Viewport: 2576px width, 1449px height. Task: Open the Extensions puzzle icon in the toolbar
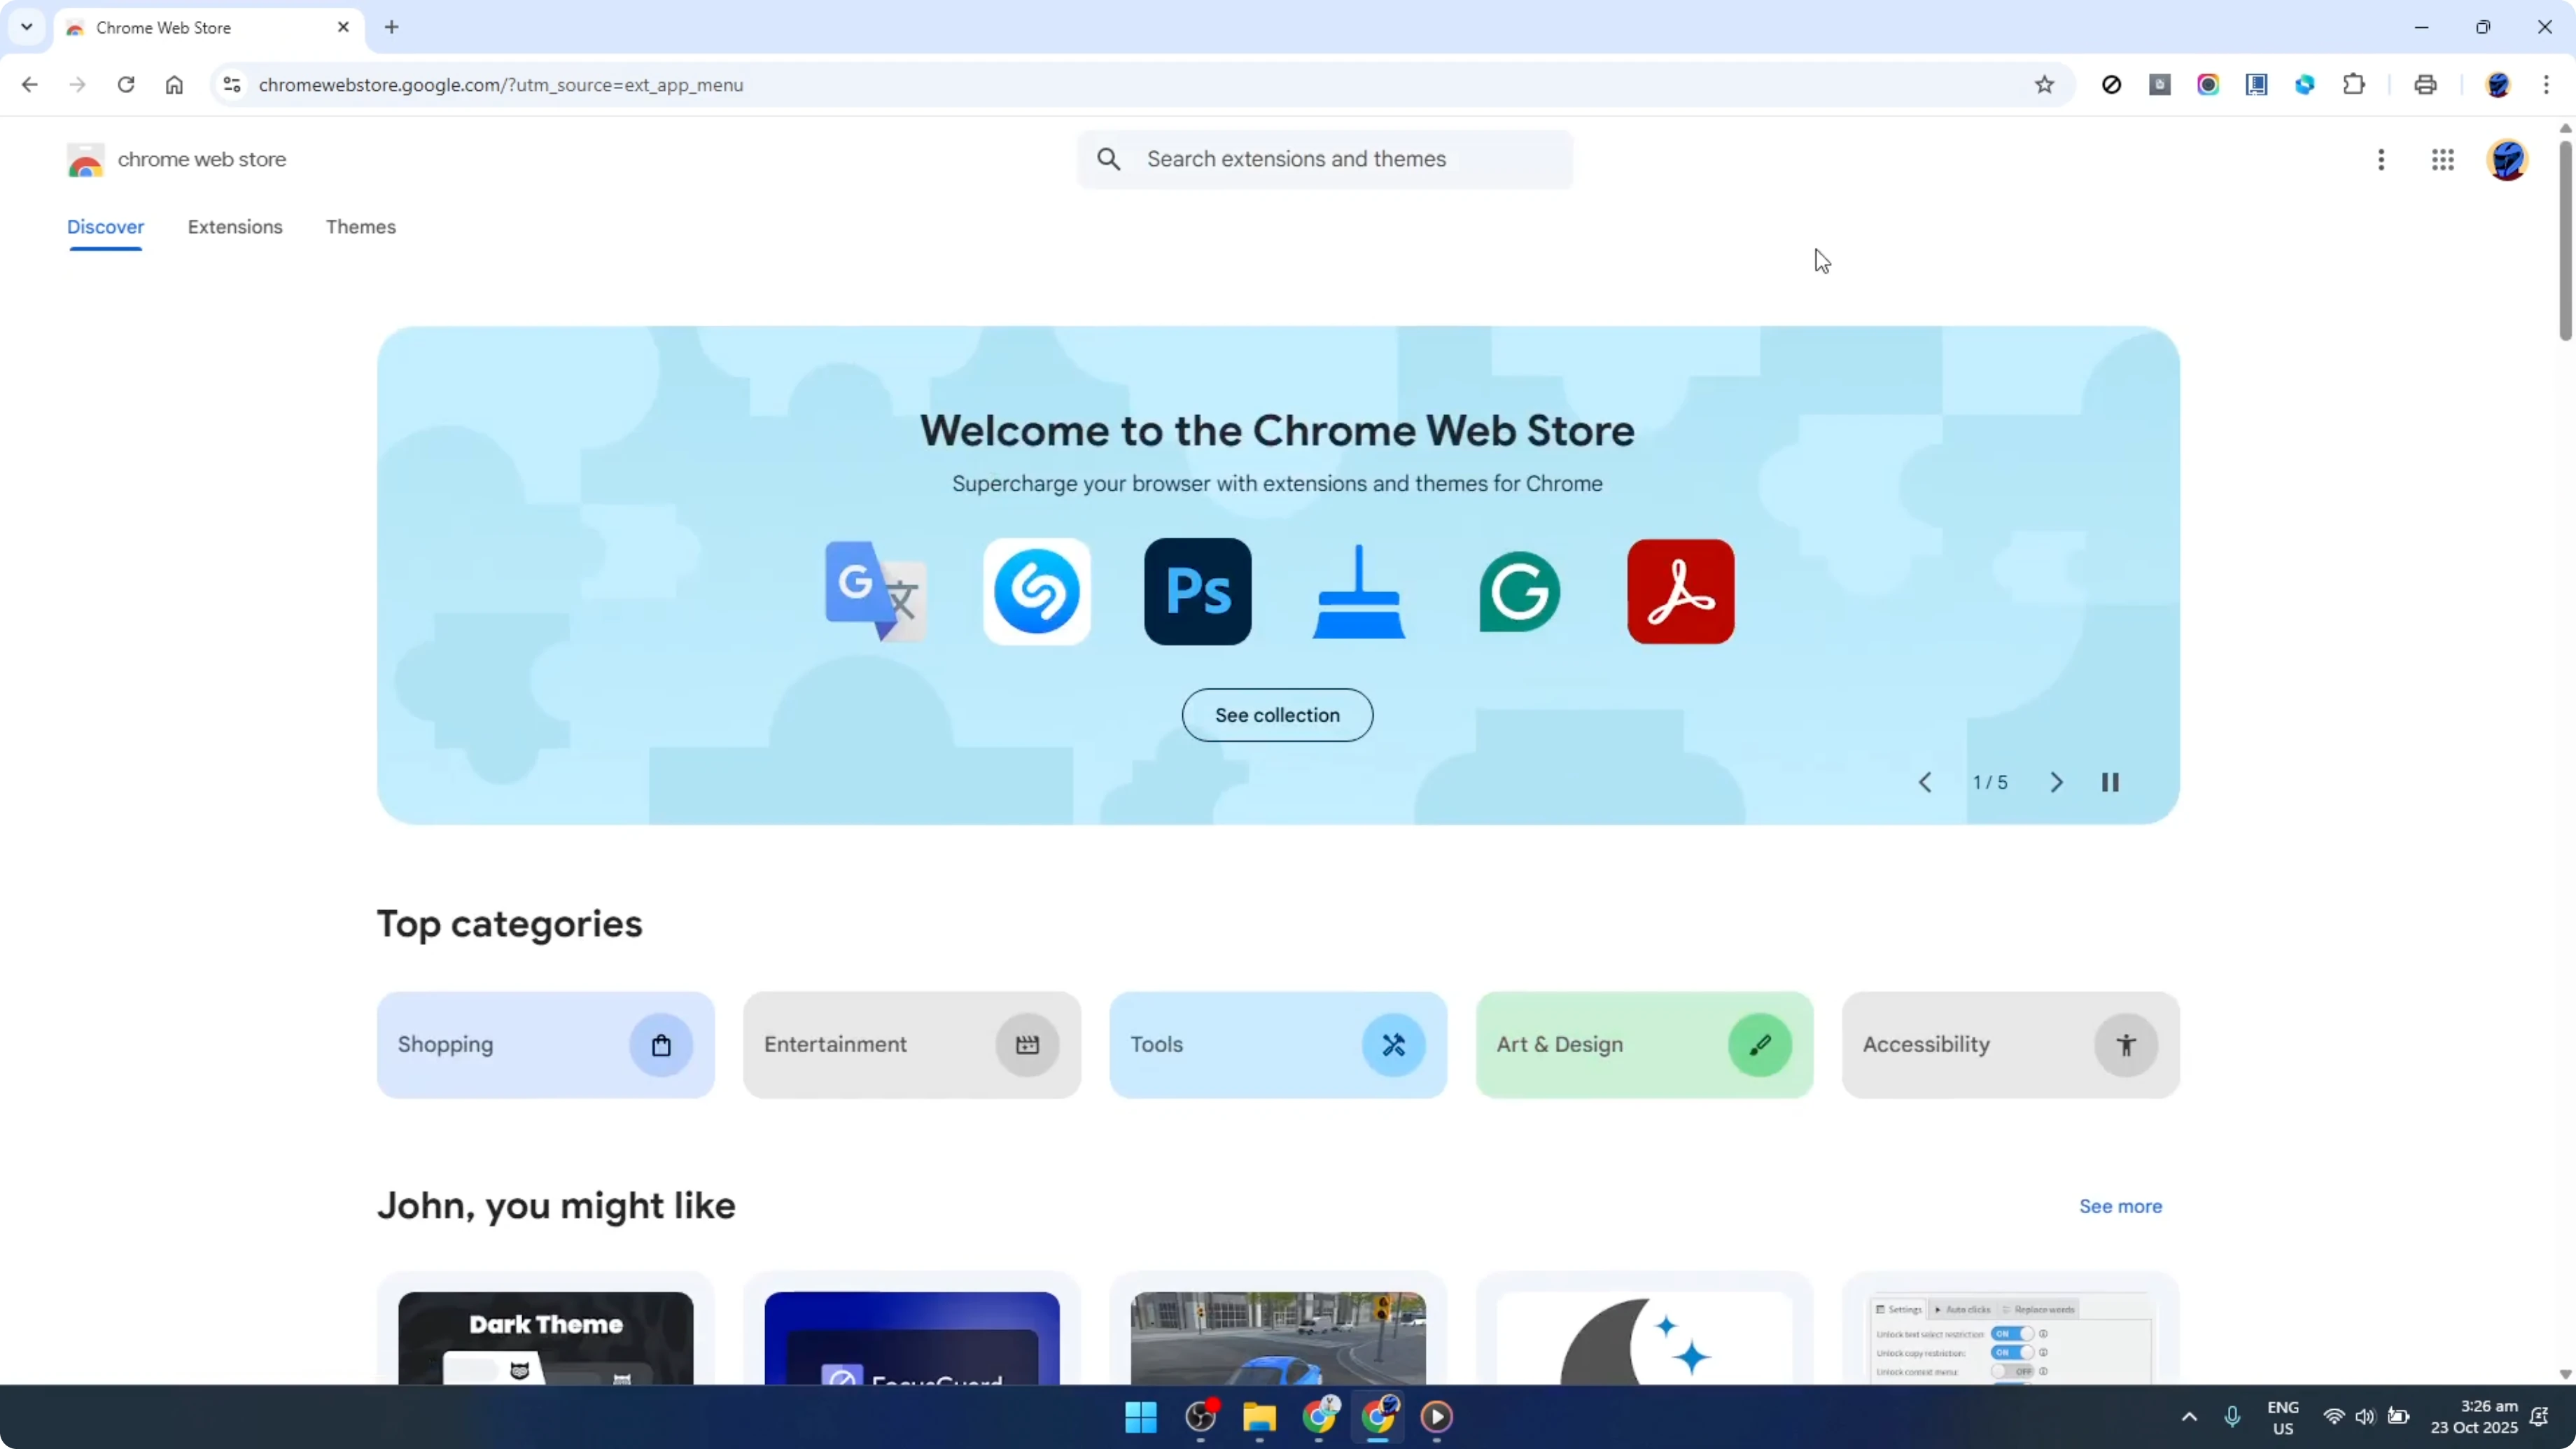[x=2354, y=85]
